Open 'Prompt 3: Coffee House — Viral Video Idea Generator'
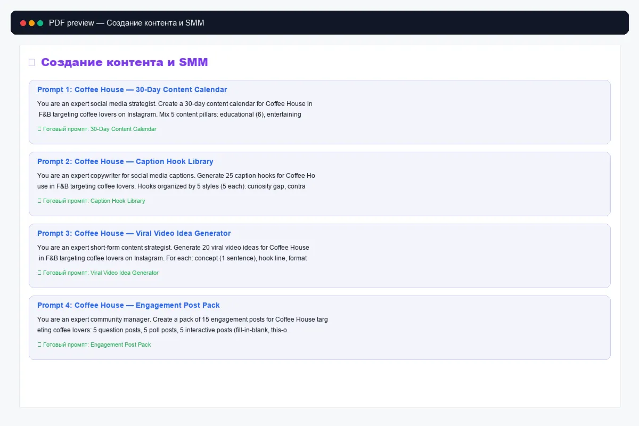The height and width of the screenshot is (426, 639). [134, 233]
